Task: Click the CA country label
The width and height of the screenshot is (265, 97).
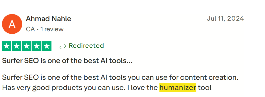Action: 30,29
